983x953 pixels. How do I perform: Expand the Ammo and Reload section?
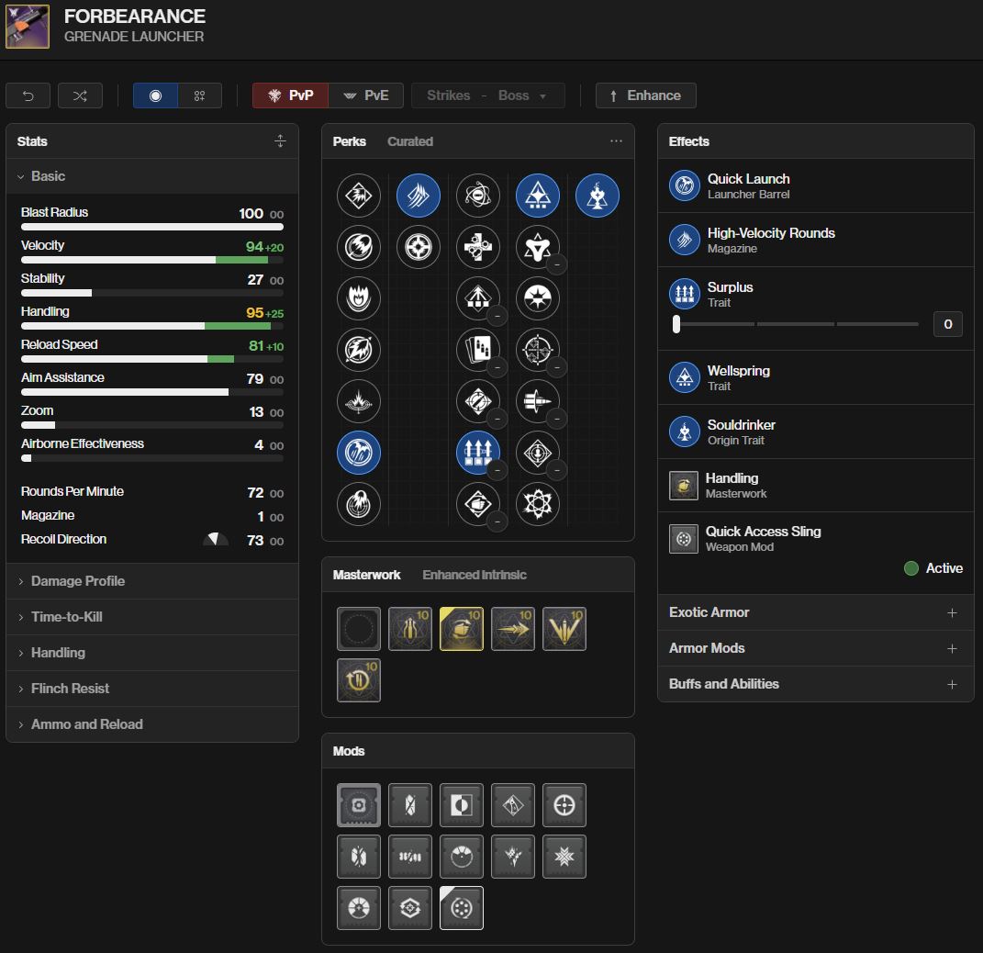(152, 724)
